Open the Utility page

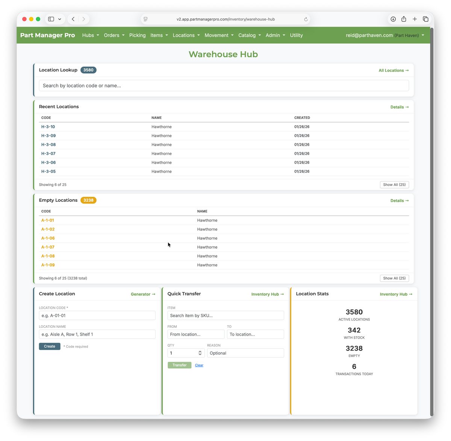point(296,35)
